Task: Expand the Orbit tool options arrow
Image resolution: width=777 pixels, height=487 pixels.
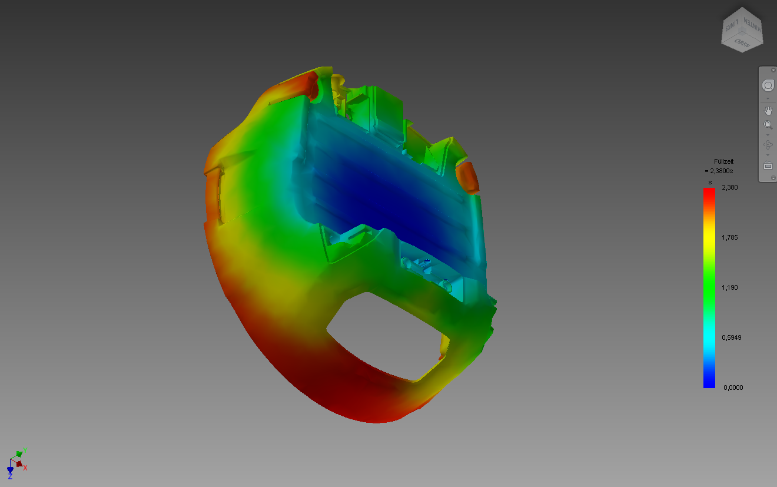Action: 768,155
